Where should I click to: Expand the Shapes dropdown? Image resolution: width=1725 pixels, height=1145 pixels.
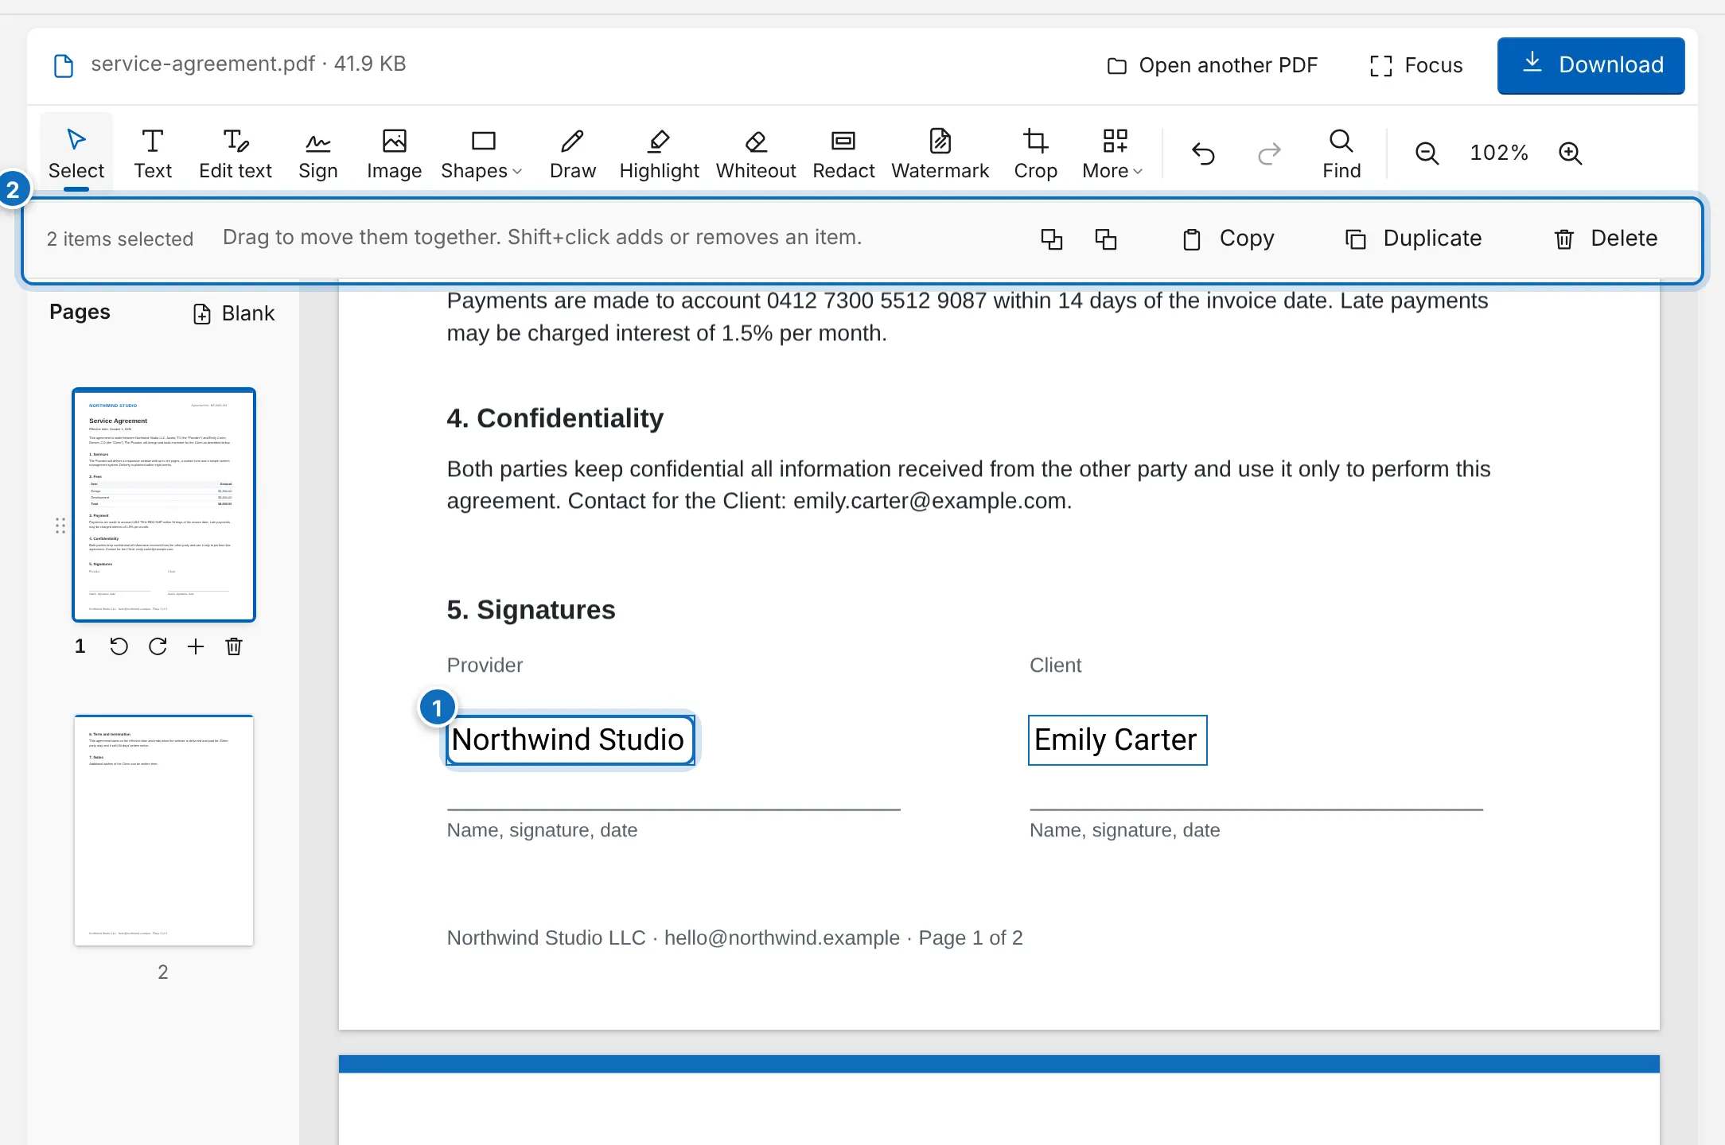pos(481,153)
